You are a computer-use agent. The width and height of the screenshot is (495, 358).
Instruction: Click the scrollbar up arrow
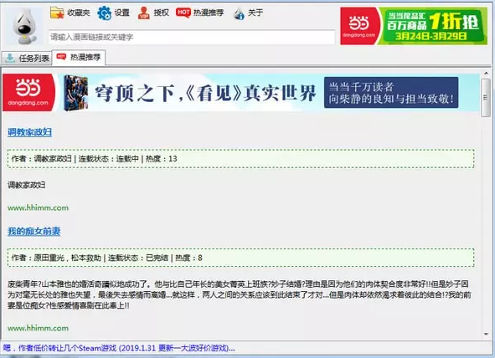(x=486, y=74)
